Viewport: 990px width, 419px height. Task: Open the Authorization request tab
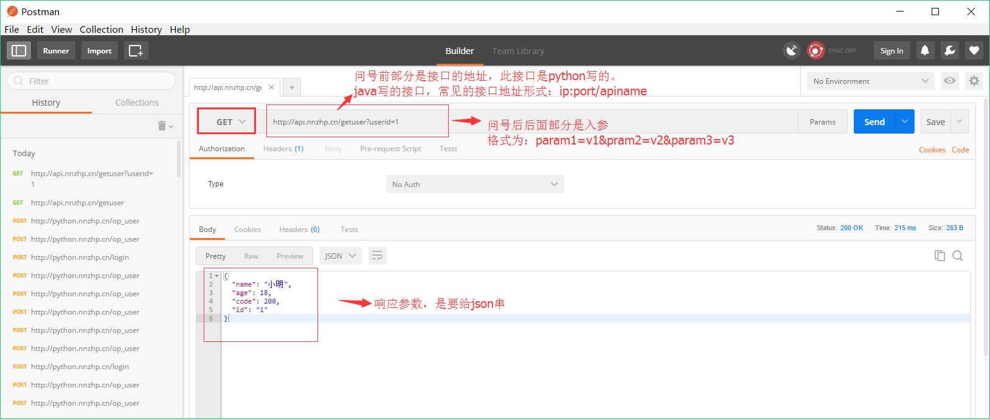coord(222,149)
